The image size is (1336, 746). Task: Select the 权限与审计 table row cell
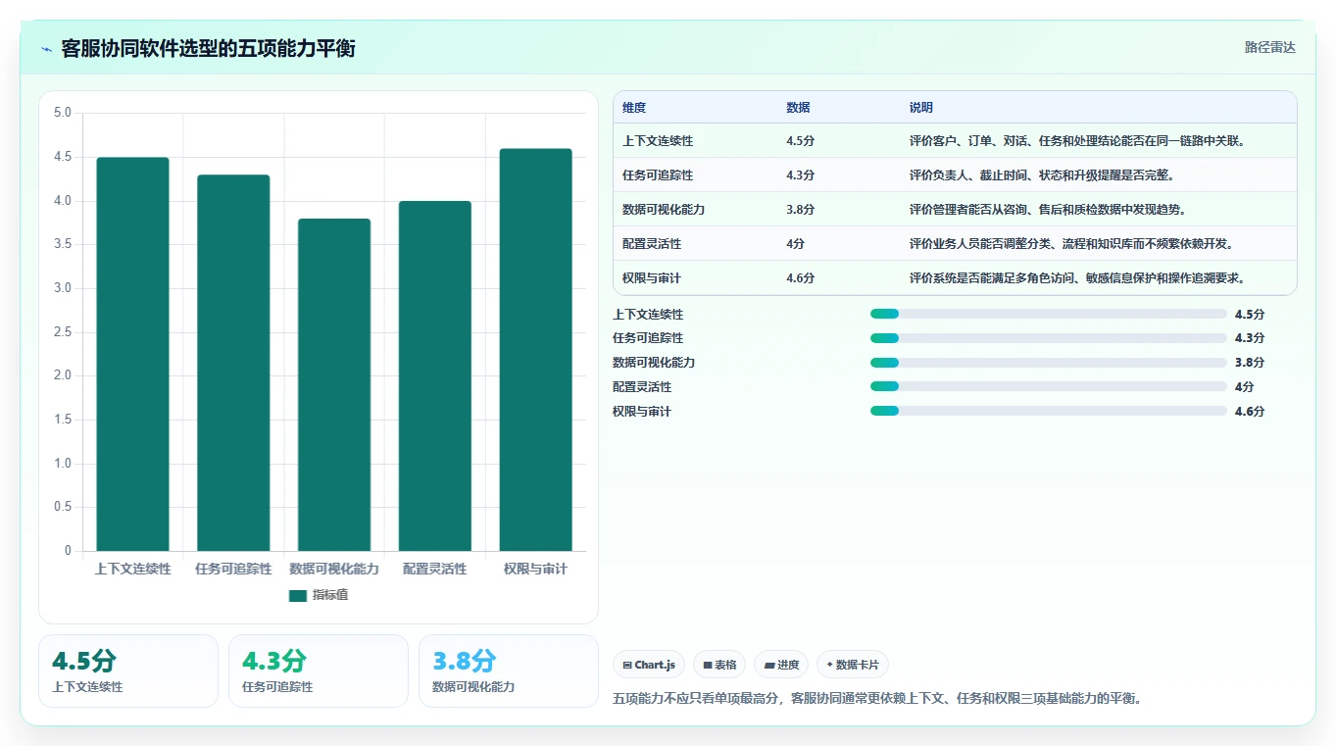(652, 278)
